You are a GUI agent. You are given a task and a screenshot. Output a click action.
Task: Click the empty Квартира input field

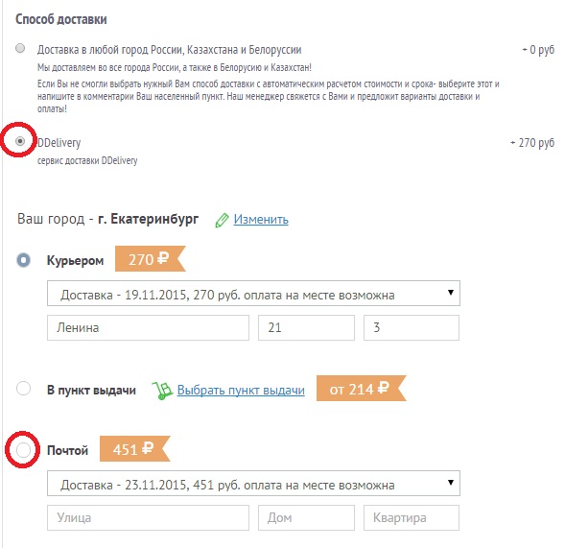tap(412, 517)
